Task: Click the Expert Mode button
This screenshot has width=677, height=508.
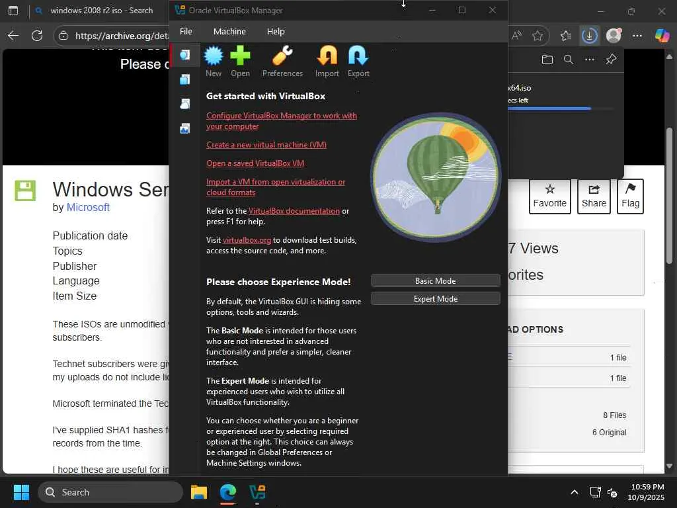Action: (436, 299)
